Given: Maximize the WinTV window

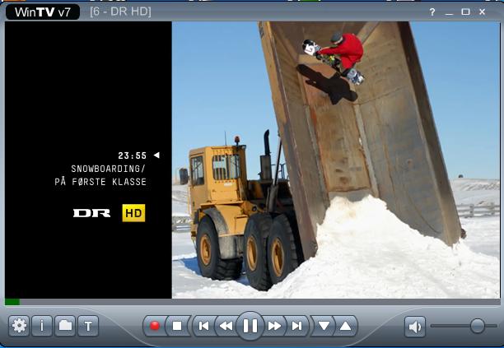Looking at the screenshot, I should coord(465,12).
